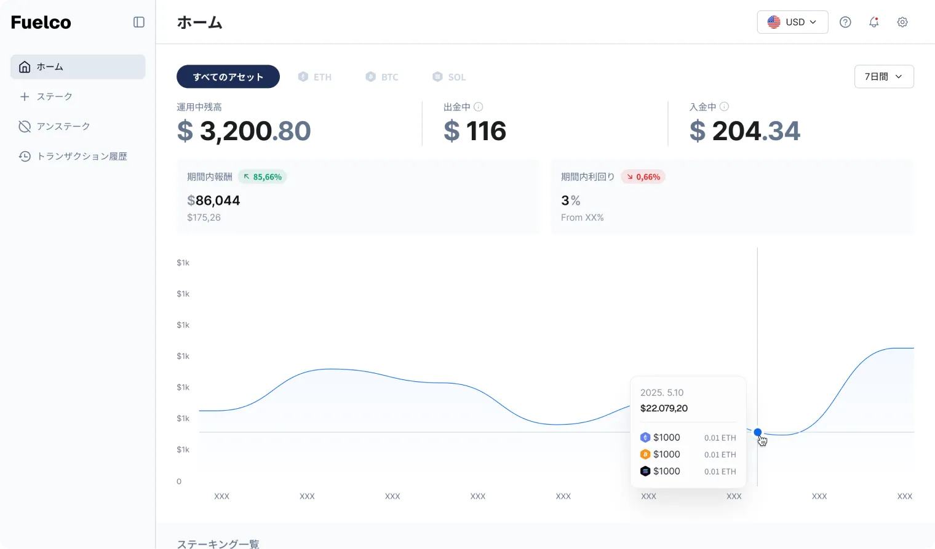Viewport: 935px width, 549px height.
Task: Click the Fuelco logo
Action: point(41,22)
